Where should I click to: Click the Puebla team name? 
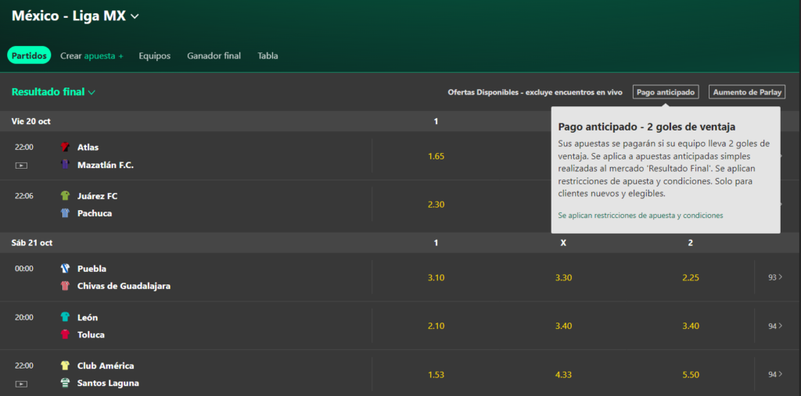92,269
